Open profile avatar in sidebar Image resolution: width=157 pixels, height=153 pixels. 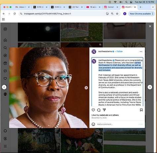click(x=5, y=94)
